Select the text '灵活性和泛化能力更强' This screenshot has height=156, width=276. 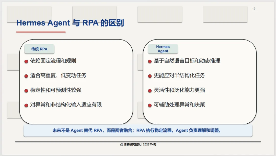(x=179, y=90)
